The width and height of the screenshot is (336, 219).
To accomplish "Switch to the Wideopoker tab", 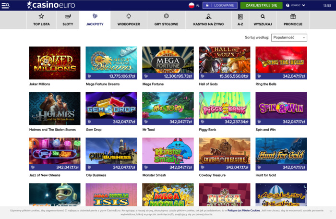I will 129,20.
